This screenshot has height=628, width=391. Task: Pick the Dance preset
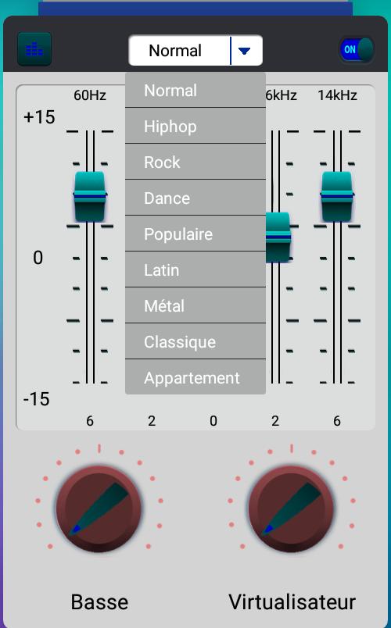(x=195, y=198)
